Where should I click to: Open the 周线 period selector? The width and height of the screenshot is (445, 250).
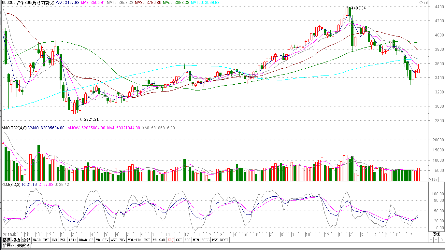pyautogui.click(x=436, y=234)
